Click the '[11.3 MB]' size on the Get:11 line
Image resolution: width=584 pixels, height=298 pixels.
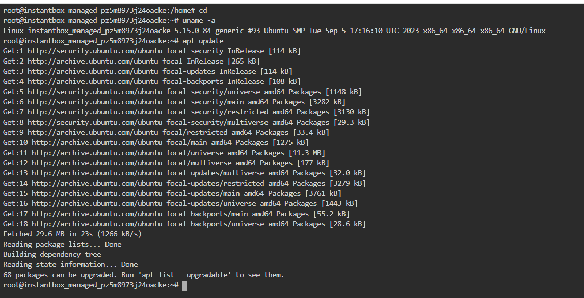[307, 153]
